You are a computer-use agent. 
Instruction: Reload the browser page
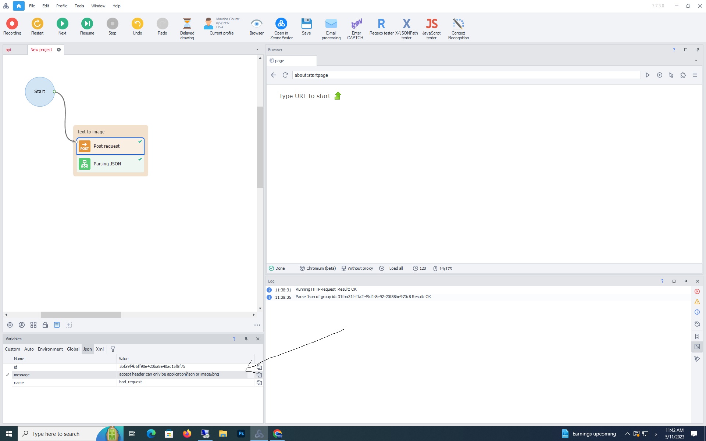click(285, 75)
